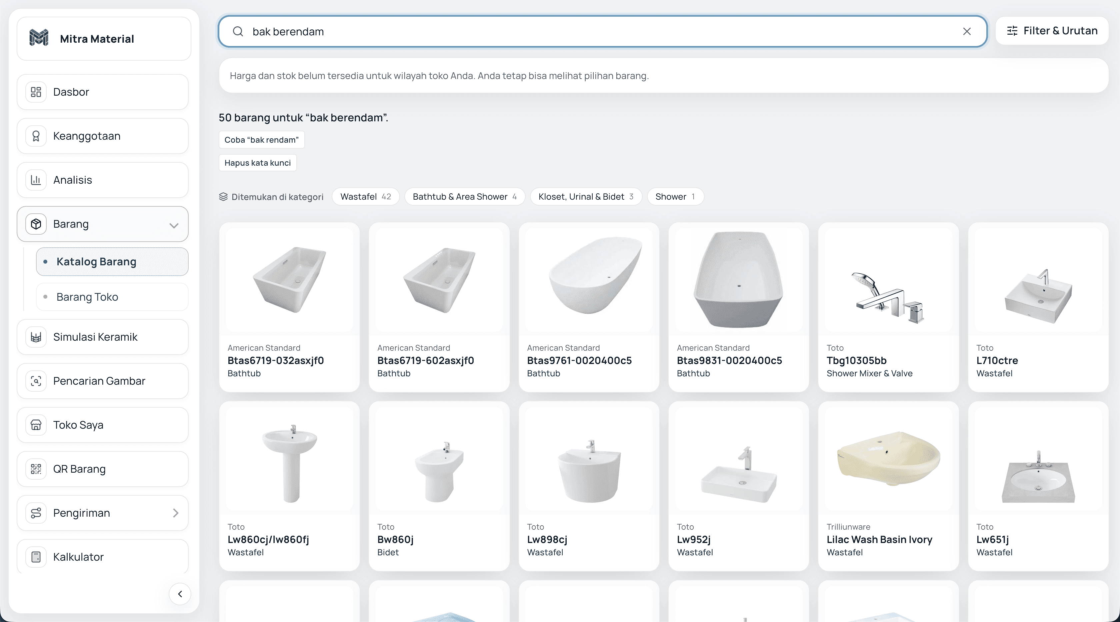Click the Kalkulator icon
Image resolution: width=1120 pixels, height=622 pixels.
point(36,557)
